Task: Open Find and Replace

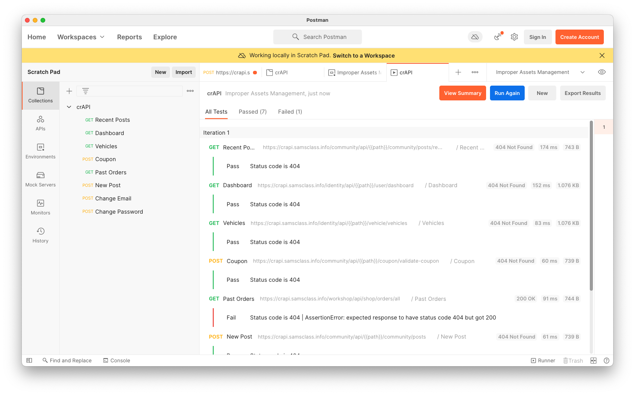Action: [67, 361]
